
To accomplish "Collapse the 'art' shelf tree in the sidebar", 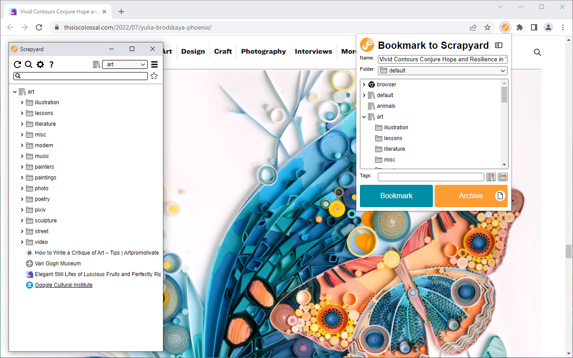I will coord(15,91).
